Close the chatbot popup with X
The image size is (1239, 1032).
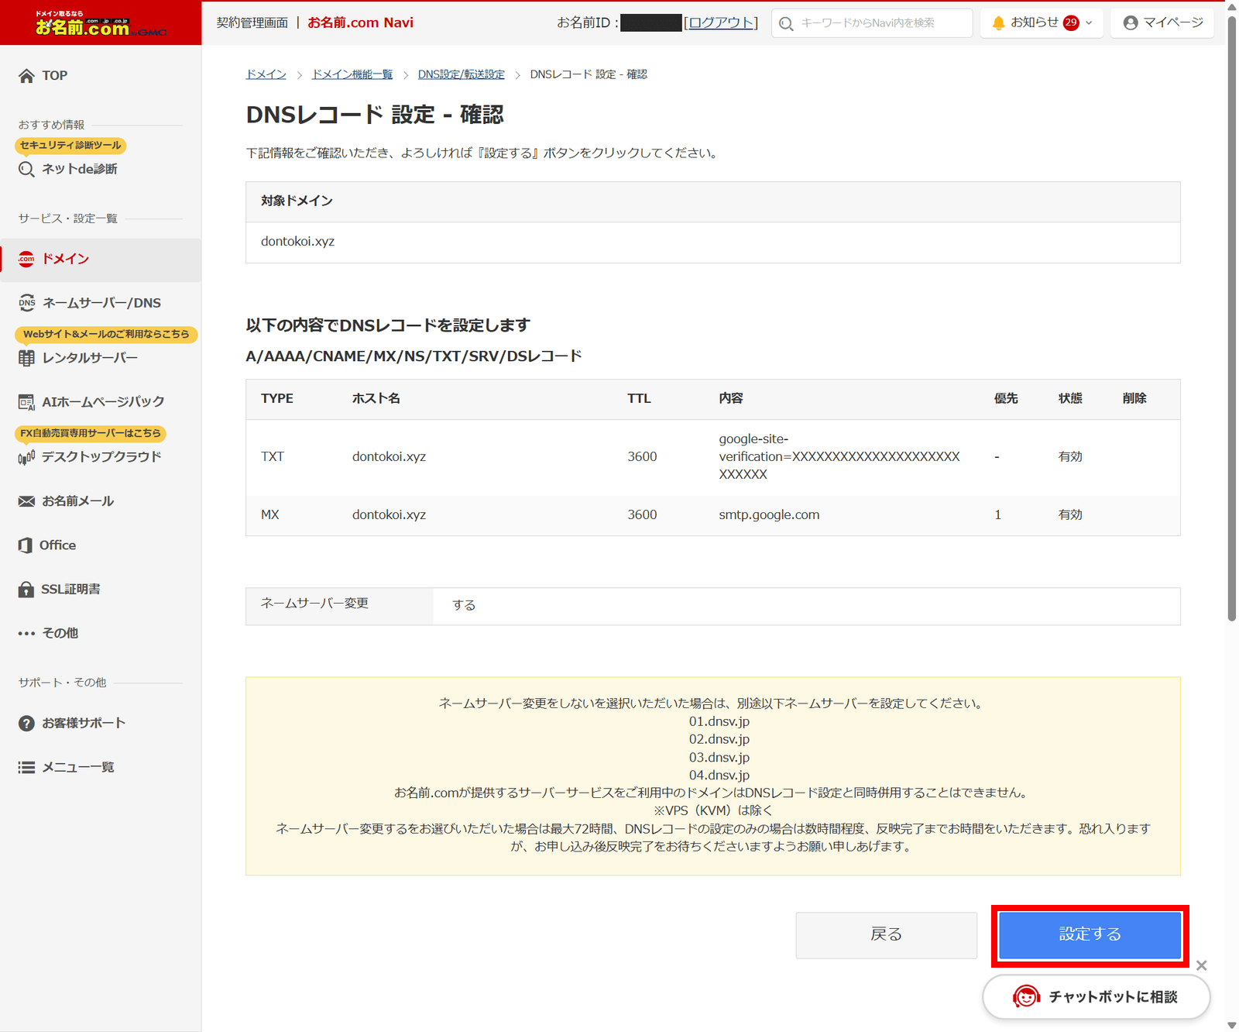(1201, 965)
